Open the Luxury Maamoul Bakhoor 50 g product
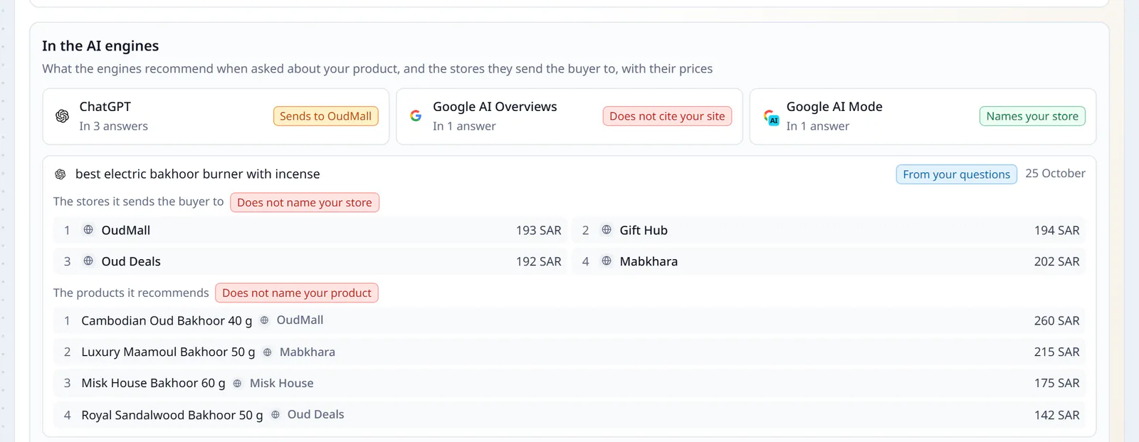This screenshot has height=442, width=1139. tap(168, 352)
